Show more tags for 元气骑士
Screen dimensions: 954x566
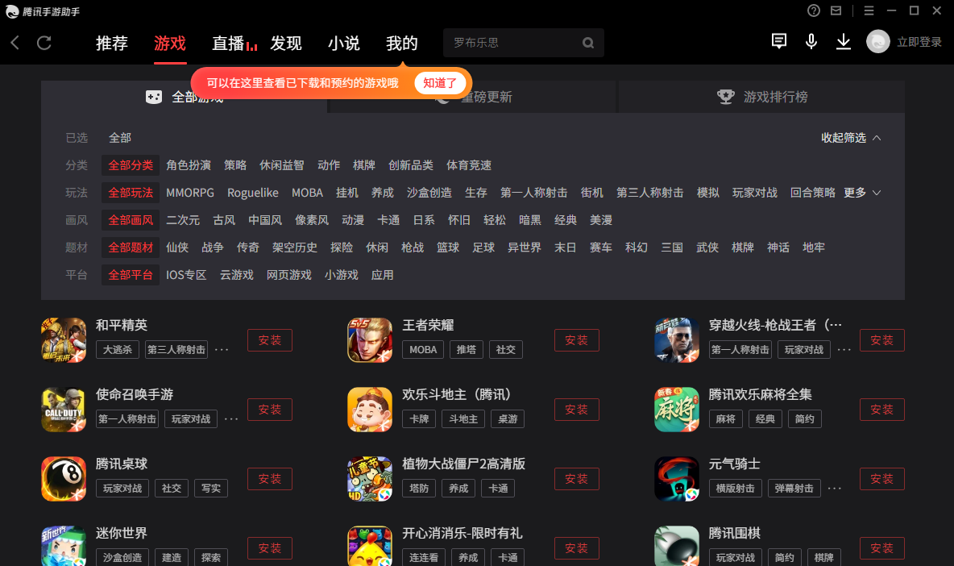834,489
